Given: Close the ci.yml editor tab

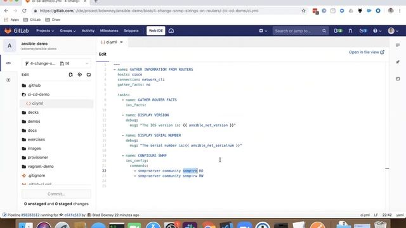Looking at the screenshot, I should [121, 42].
